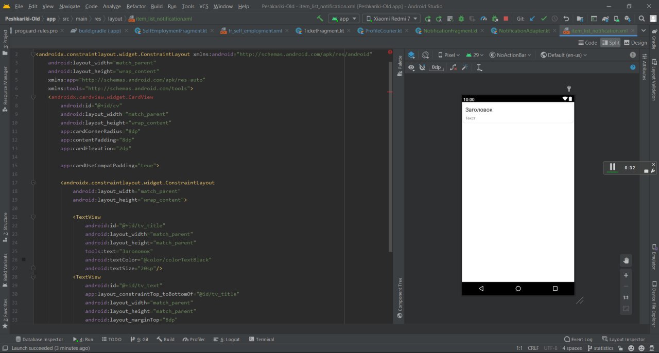Open the Build menu
Image resolution: width=659 pixels, height=353 pixels.
[157, 6]
